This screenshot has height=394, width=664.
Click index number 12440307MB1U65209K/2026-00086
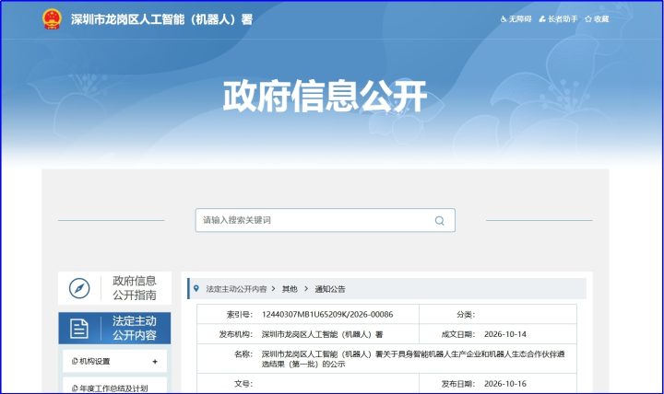click(x=327, y=315)
